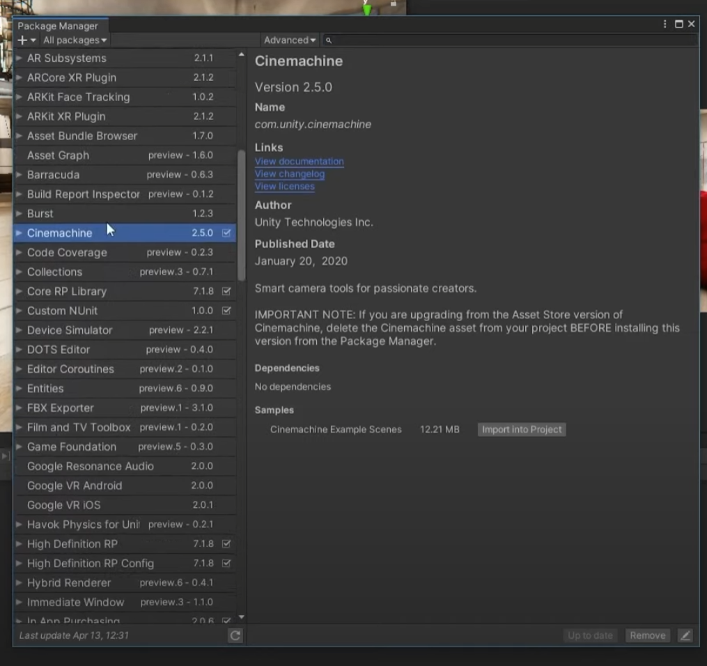The image size is (707, 666).
Task: Expand the AR Subsystems package versions
Action: [19, 58]
